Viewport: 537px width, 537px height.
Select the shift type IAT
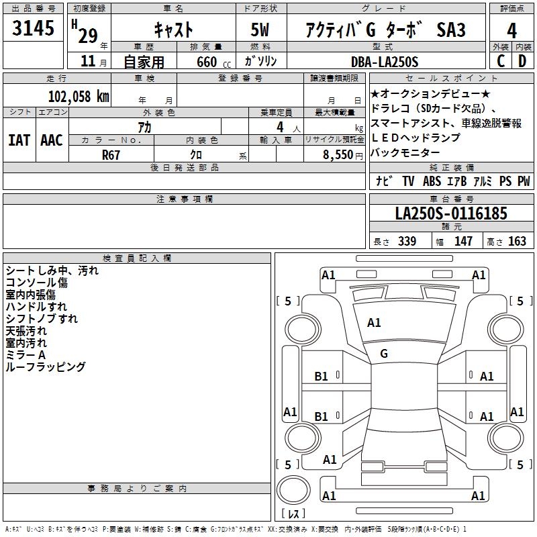tap(19, 140)
